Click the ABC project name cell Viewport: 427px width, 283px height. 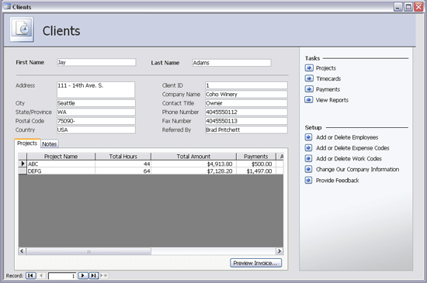pyautogui.click(x=61, y=164)
